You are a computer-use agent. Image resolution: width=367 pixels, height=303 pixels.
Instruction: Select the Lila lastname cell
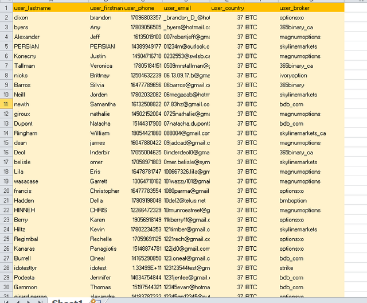(51, 172)
